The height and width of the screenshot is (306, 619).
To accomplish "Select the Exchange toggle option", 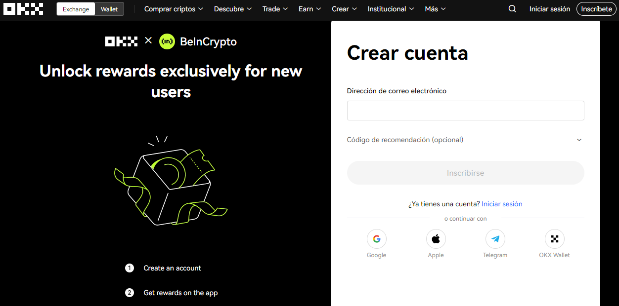I will [76, 9].
